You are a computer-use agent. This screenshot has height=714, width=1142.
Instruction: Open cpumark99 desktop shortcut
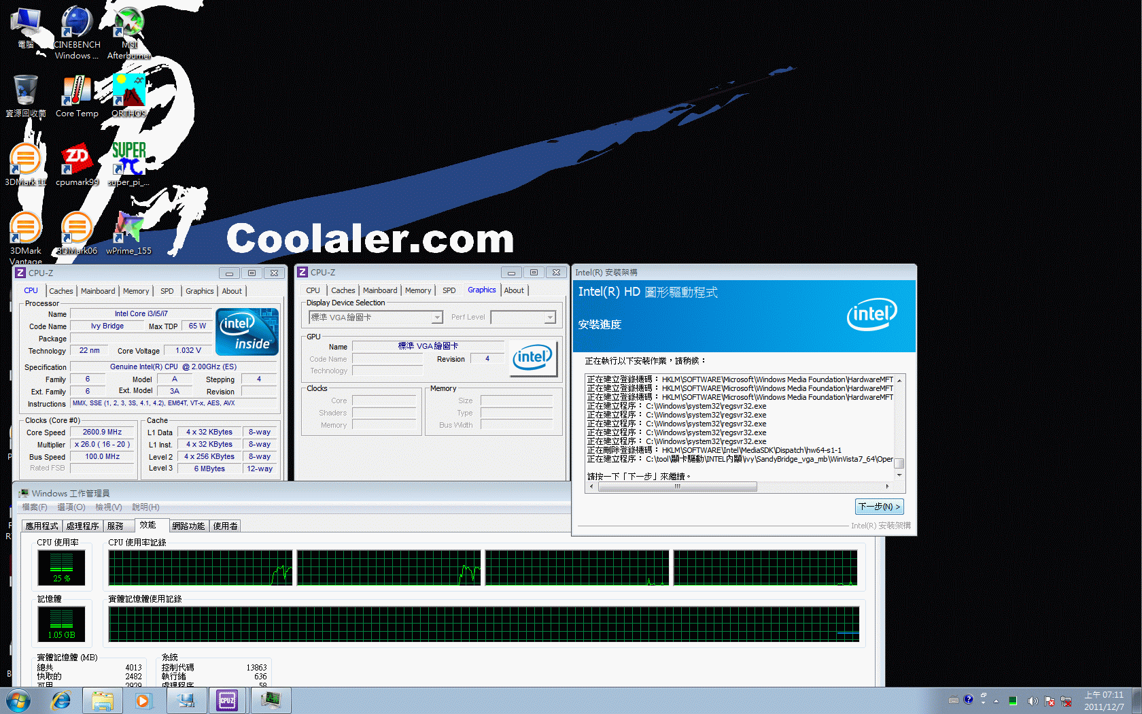tap(77, 164)
